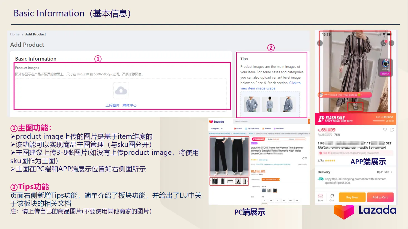Image resolution: width=408 pixels, height=229 pixels.
Task: Expand Delivery details via the chevron
Action: tap(392, 172)
